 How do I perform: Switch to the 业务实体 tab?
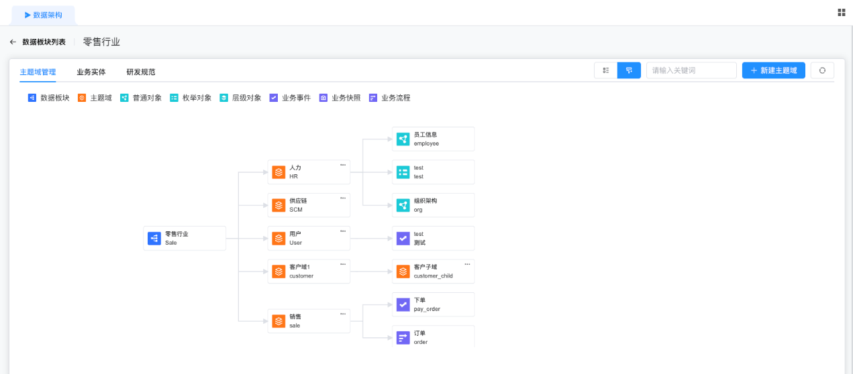pyautogui.click(x=91, y=72)
